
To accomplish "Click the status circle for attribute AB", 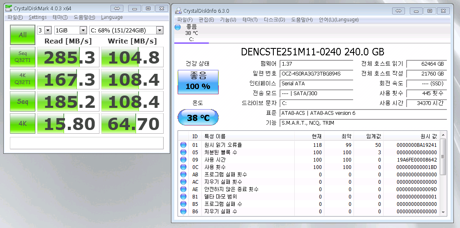I will [x=183, y=174].
